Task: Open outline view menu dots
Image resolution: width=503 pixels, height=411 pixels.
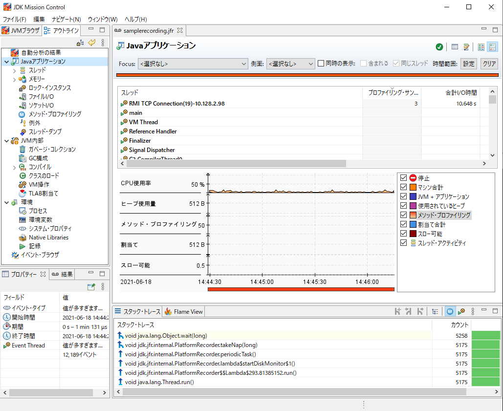Action: point(103,43)
